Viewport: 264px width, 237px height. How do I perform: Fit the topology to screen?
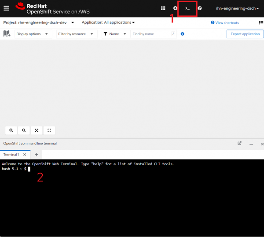point(37,130)
